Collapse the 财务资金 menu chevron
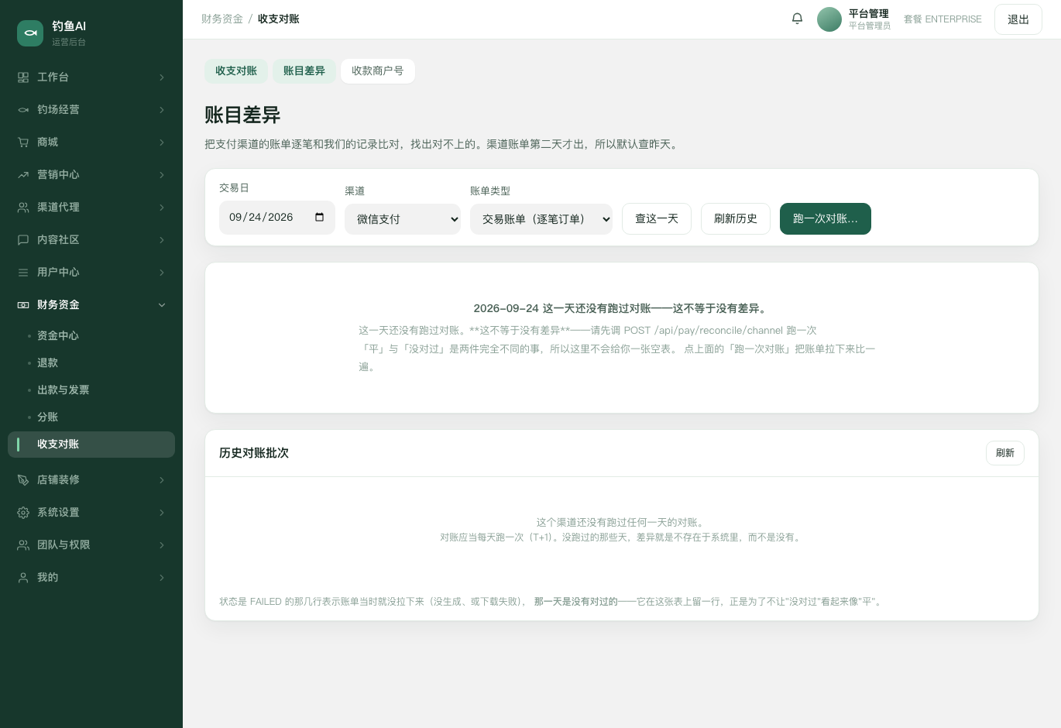 (162, 305)
